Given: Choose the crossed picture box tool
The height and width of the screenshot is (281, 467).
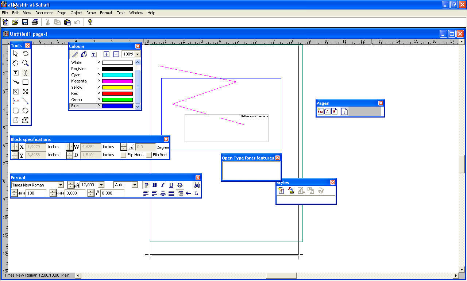Looking at the screenshot, I should (x=16, y=92).
